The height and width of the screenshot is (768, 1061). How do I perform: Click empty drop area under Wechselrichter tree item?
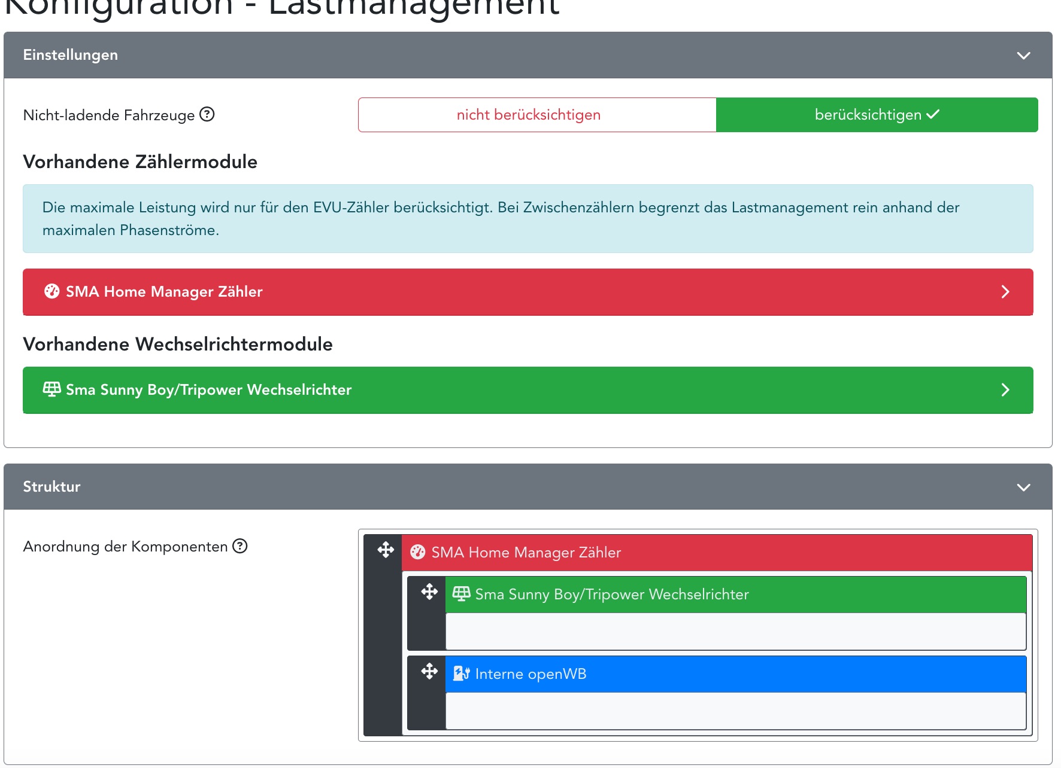pyautogui.click(x=735, y=631)
